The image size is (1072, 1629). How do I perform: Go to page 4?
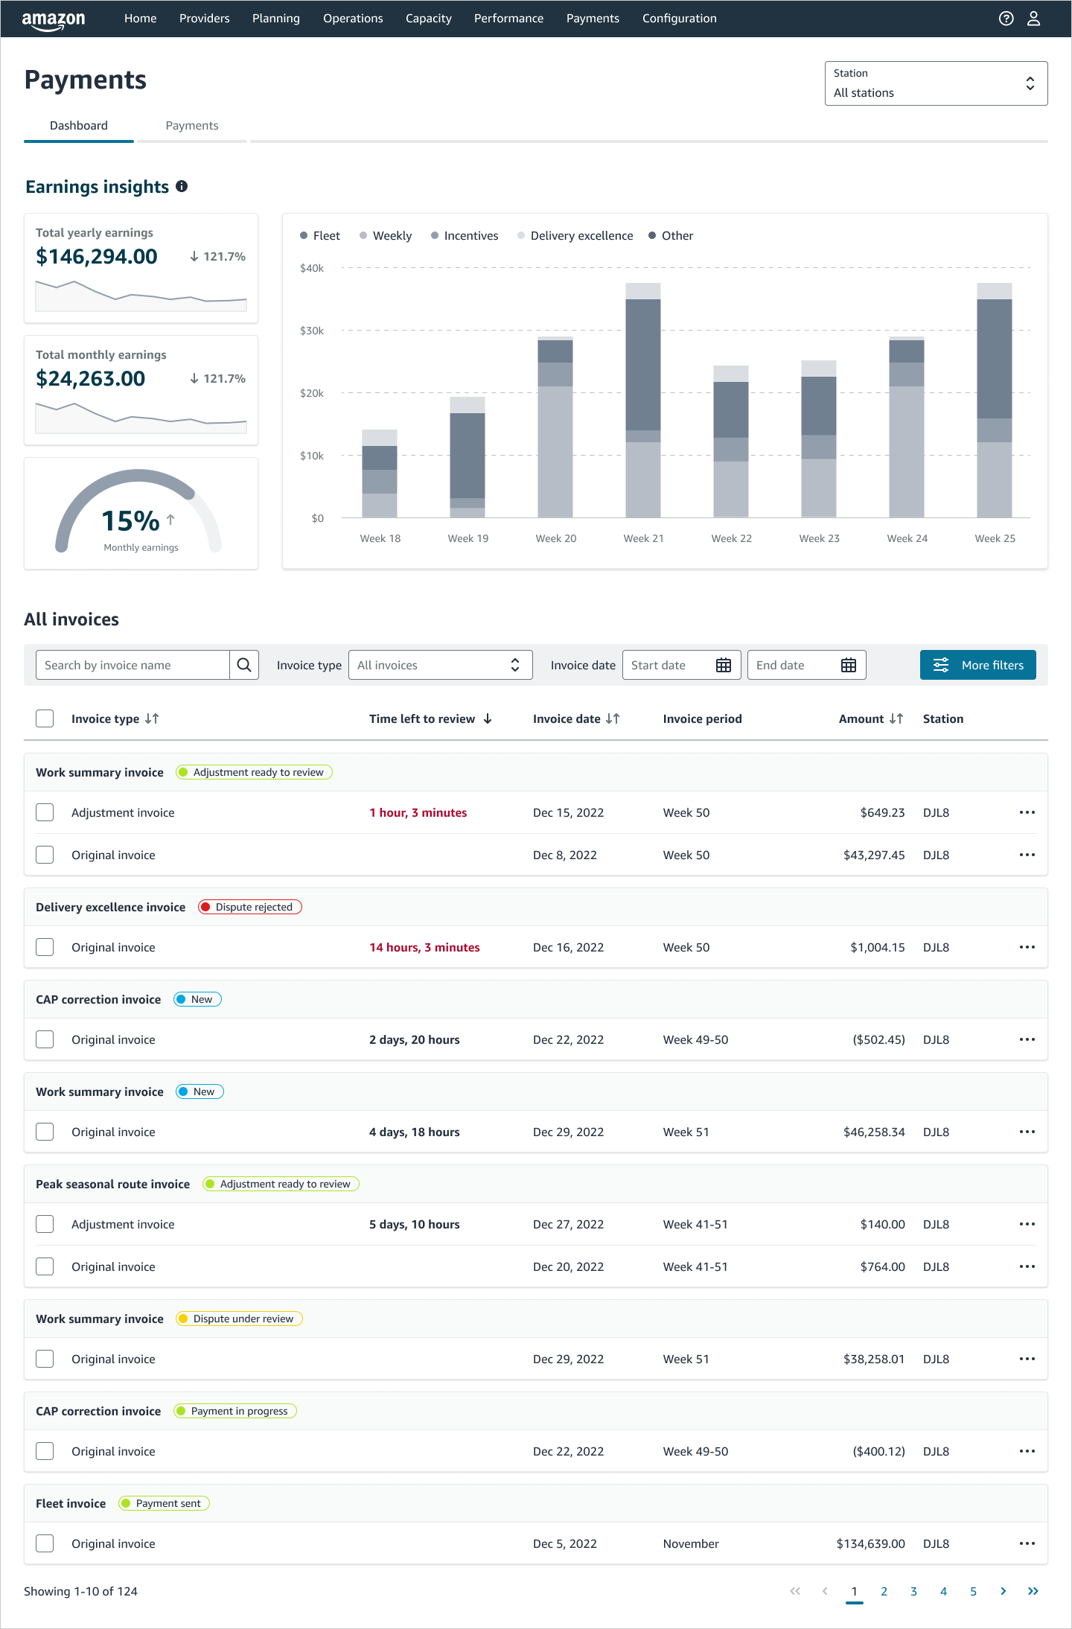pos(943,1591)
